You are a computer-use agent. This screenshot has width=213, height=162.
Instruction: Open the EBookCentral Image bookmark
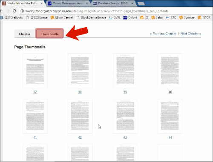91,17
